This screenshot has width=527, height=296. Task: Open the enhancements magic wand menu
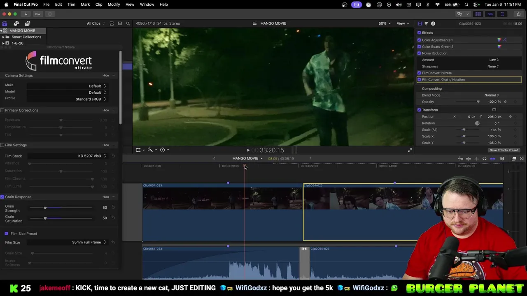[x=152, y=150]
